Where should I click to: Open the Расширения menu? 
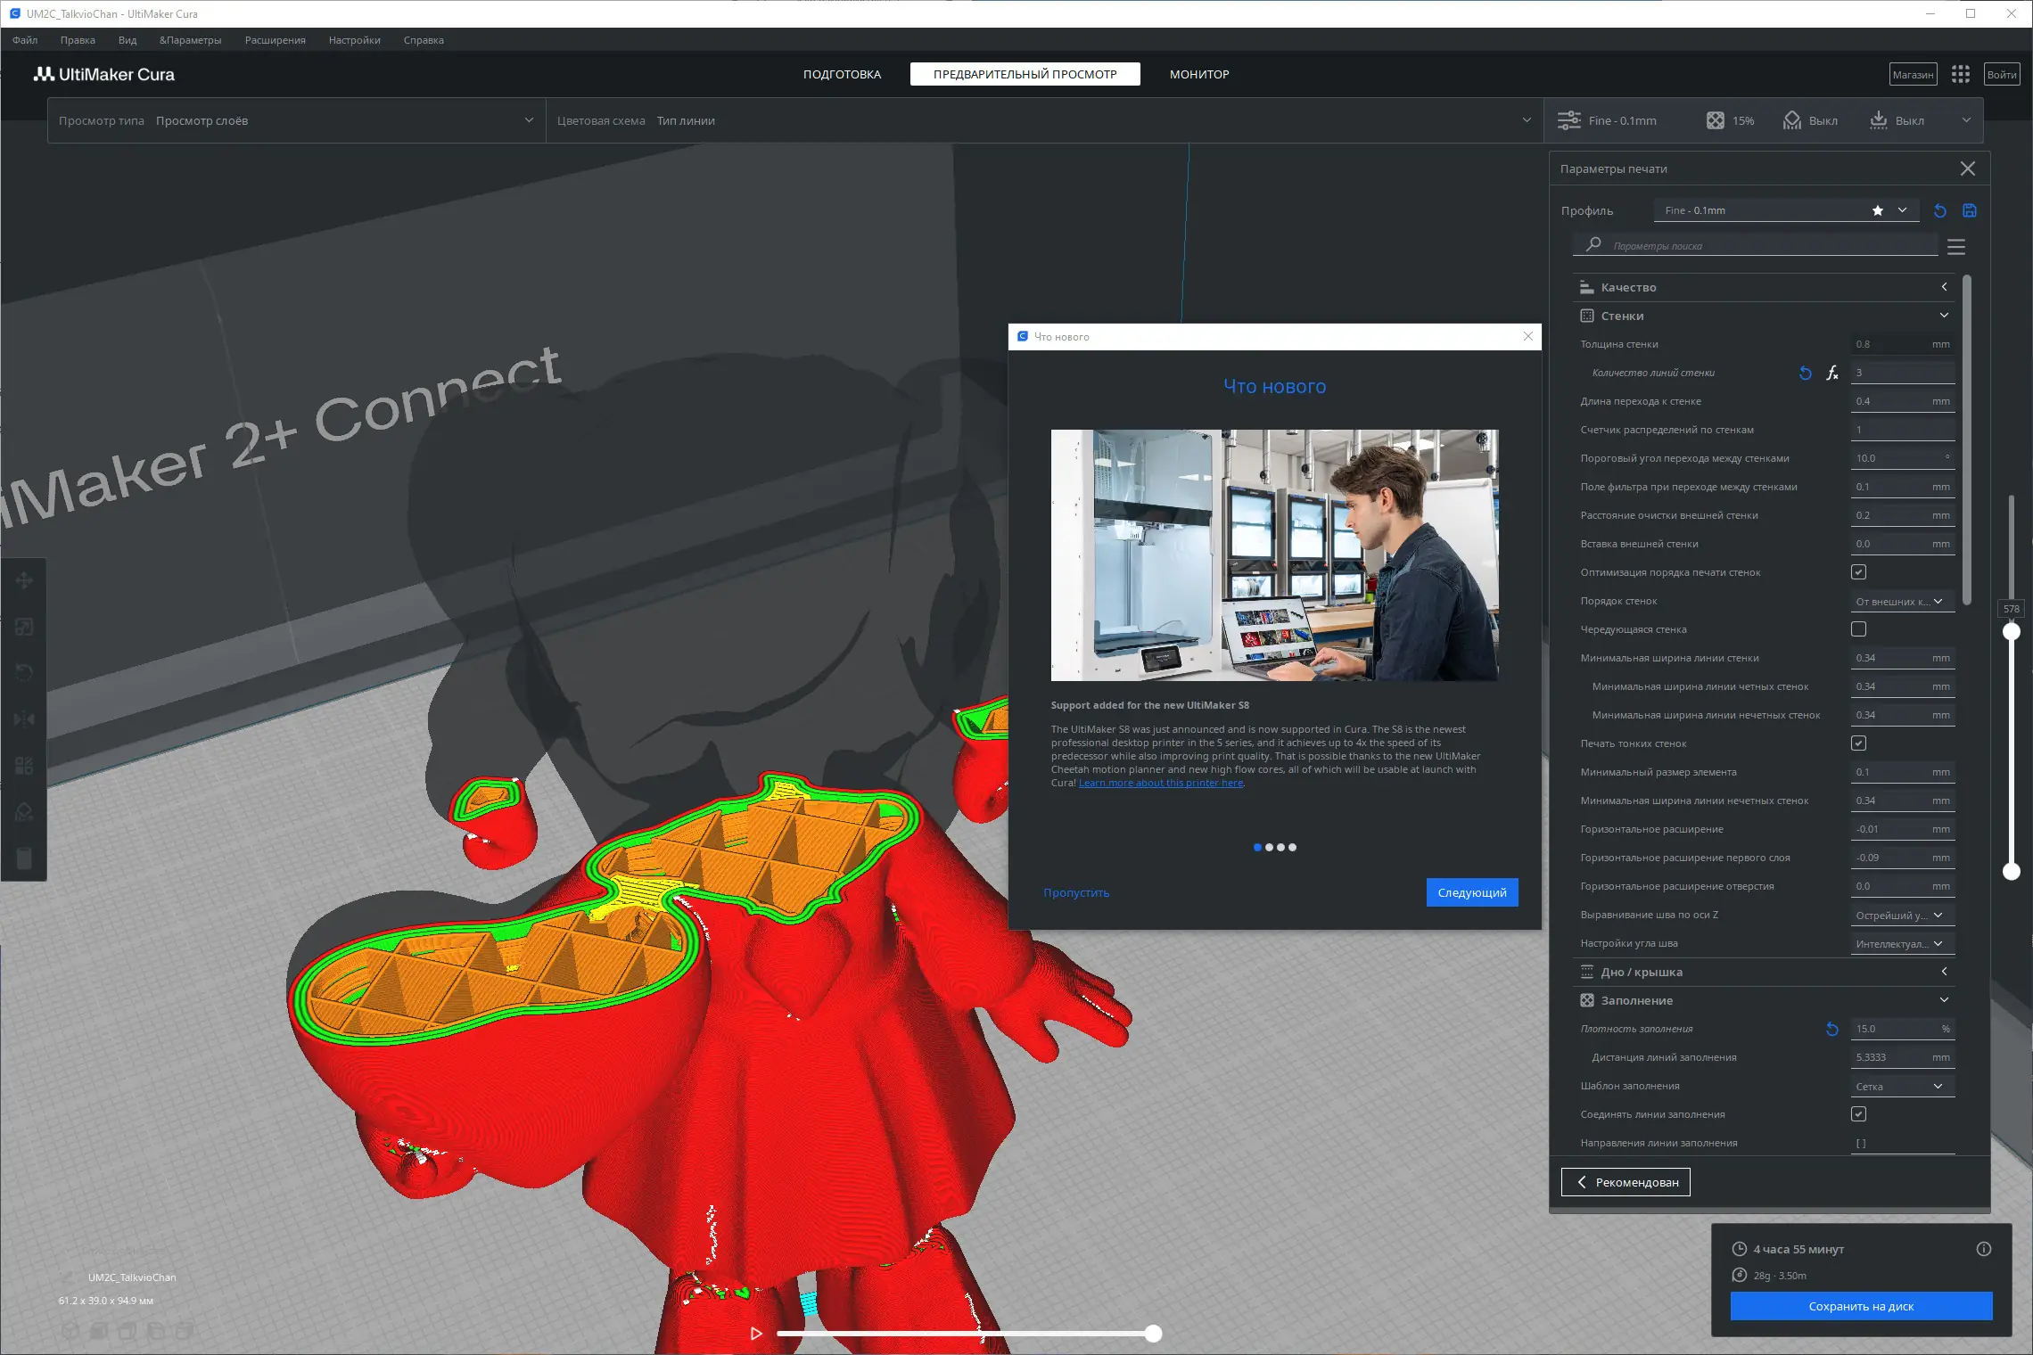[x=275, y=40]
